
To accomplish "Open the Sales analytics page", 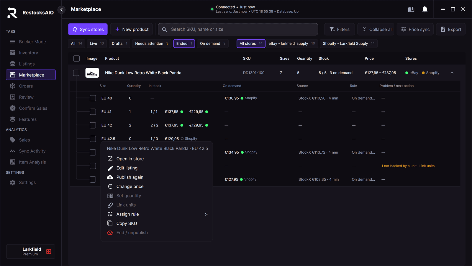I will pos(31,140).
